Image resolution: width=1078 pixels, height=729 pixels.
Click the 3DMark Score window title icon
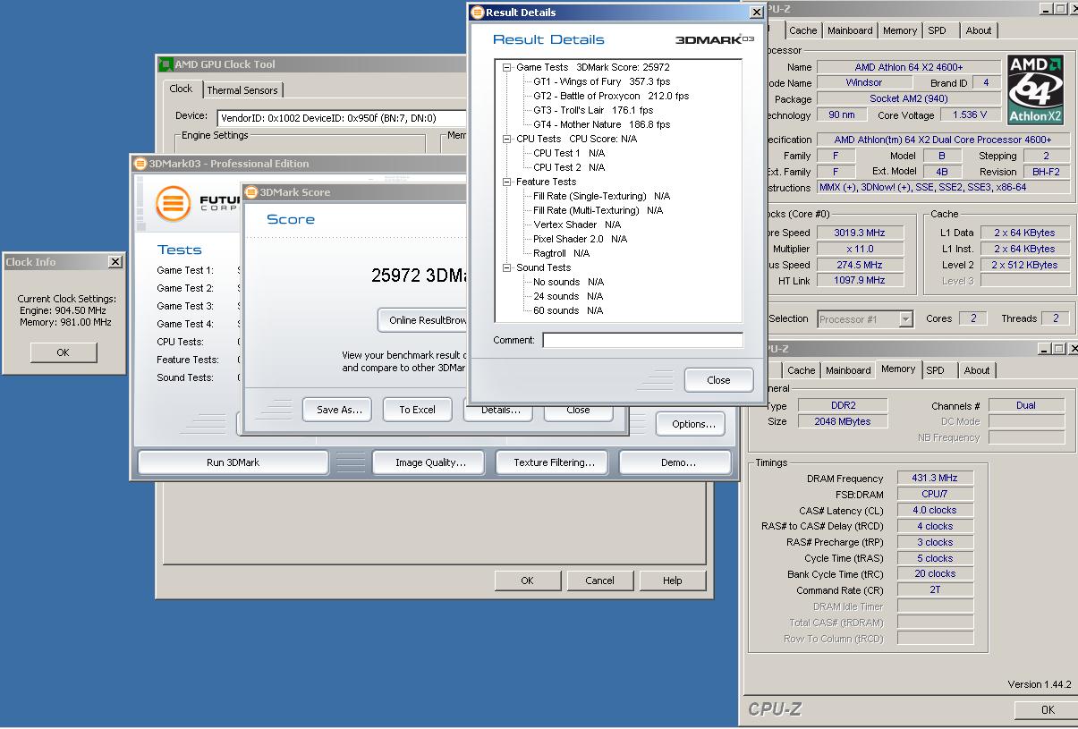(x=251, y=192)
